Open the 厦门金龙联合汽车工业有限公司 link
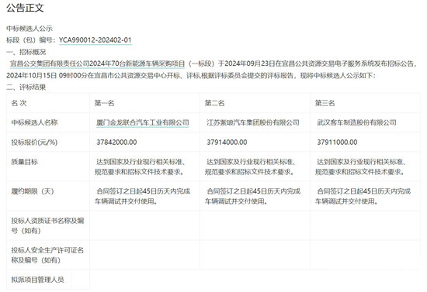The image size is (427, 292). [142, 122]
